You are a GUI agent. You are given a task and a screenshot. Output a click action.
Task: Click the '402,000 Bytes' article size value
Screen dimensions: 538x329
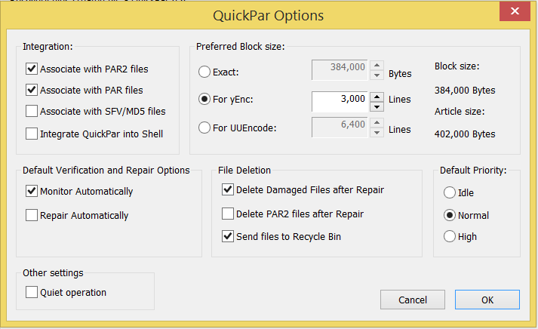(465, 134)
